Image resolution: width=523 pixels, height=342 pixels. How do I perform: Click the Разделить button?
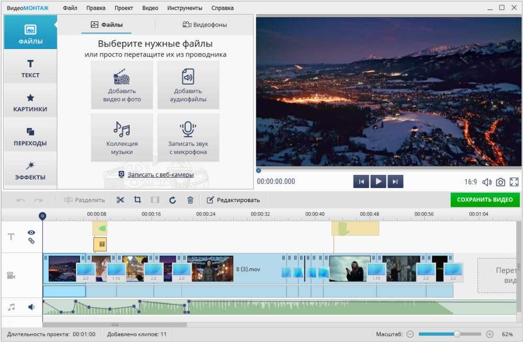(x=85, y=200)
